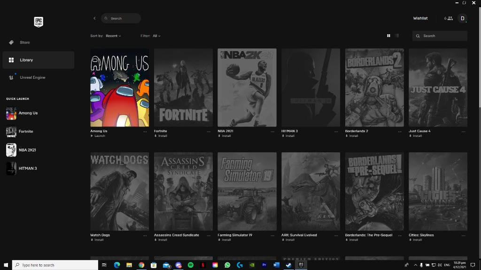Viewport: 481px width, 270px height.
Task: Open the Sort by Recent dropdown
Action: pos(113,36)
